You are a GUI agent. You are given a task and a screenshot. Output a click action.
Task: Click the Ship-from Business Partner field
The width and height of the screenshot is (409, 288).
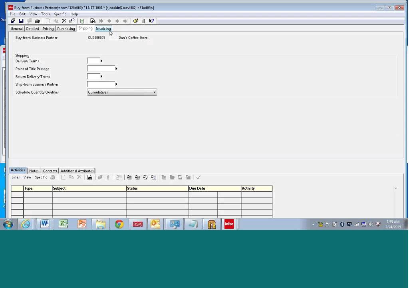point(101,84)
